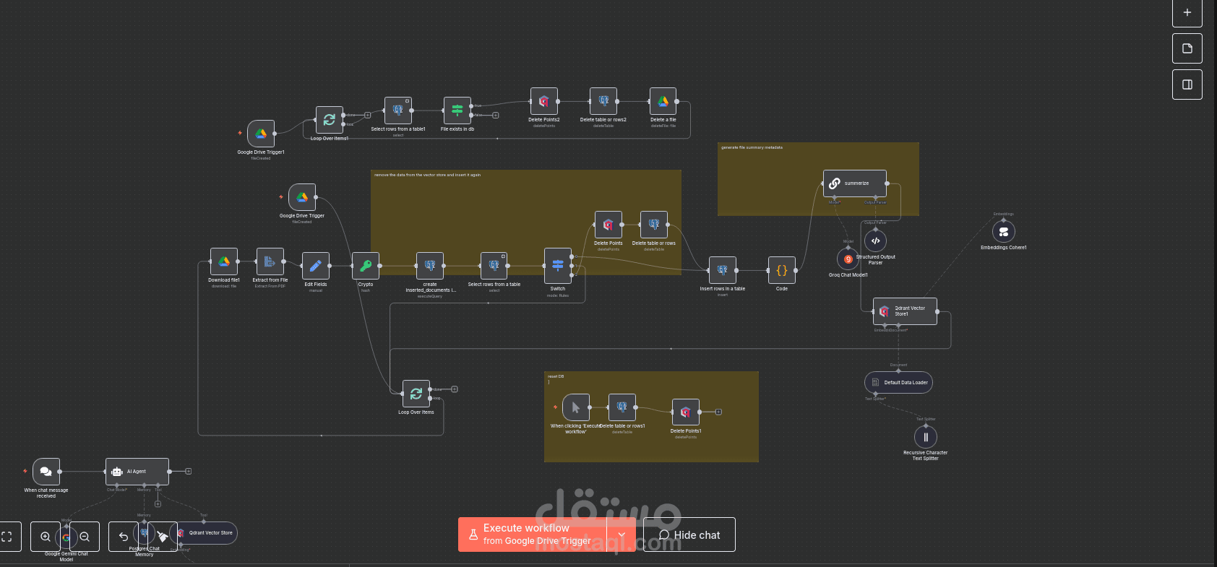Select the 'When chat message received' node
1217x567 pixels.
point(46,472)
